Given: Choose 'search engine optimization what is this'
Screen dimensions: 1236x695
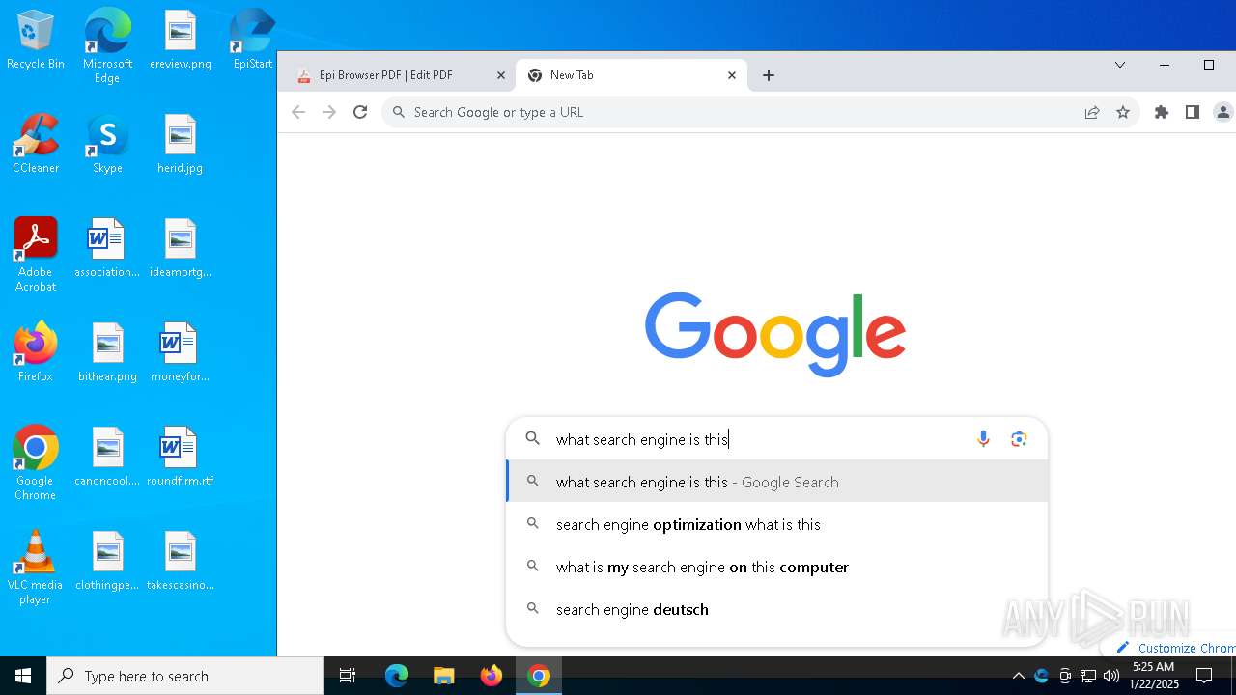Looking at the screenshot, I should click(777, 524).
